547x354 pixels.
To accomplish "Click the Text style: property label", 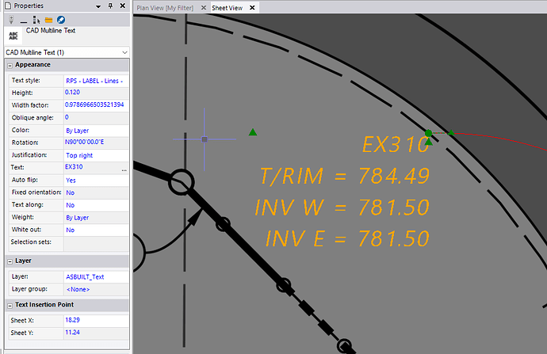I will point(26,81).
